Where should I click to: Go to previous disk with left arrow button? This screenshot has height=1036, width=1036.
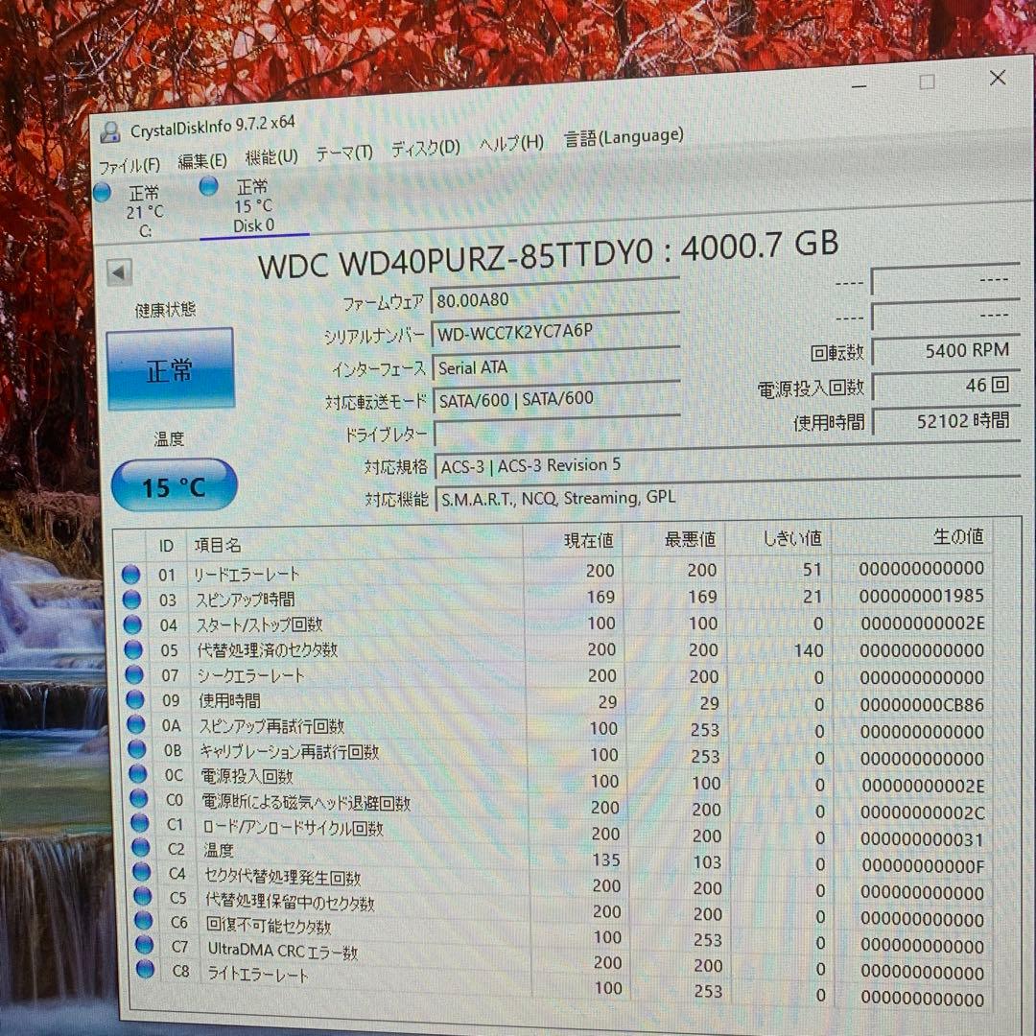[x=119, y=272]
